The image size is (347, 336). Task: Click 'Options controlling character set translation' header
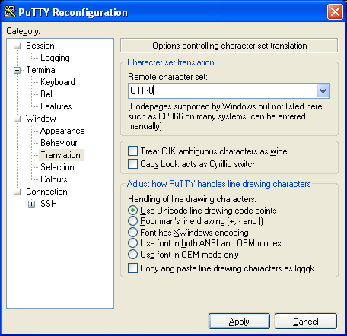[229, 46]
